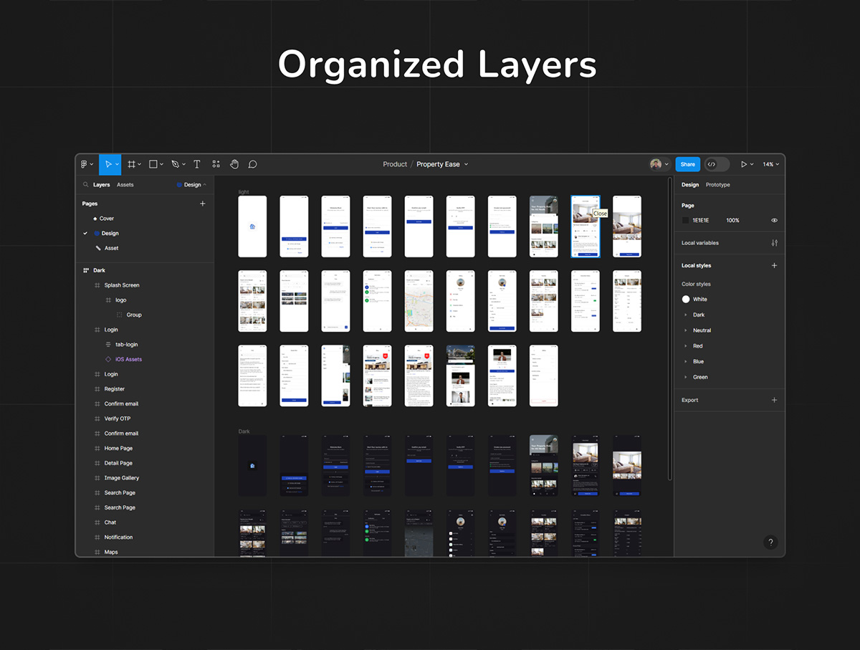Toggle page background visibility eye
This screenshot has height=650, width=860.
point(774,221)
